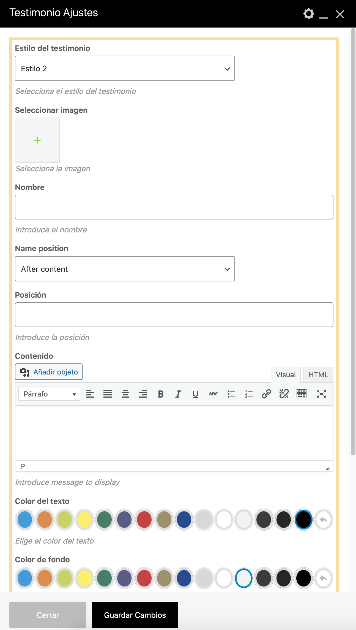Open the Estilo del testimonio dropdown
The image size is (356, 630).
pos(125,69)
